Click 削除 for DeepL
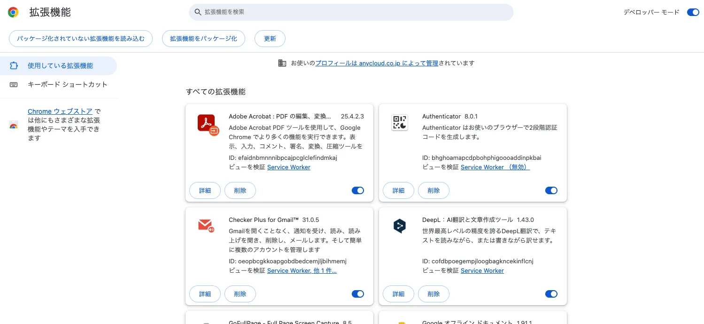 click(x=433, y=294)
